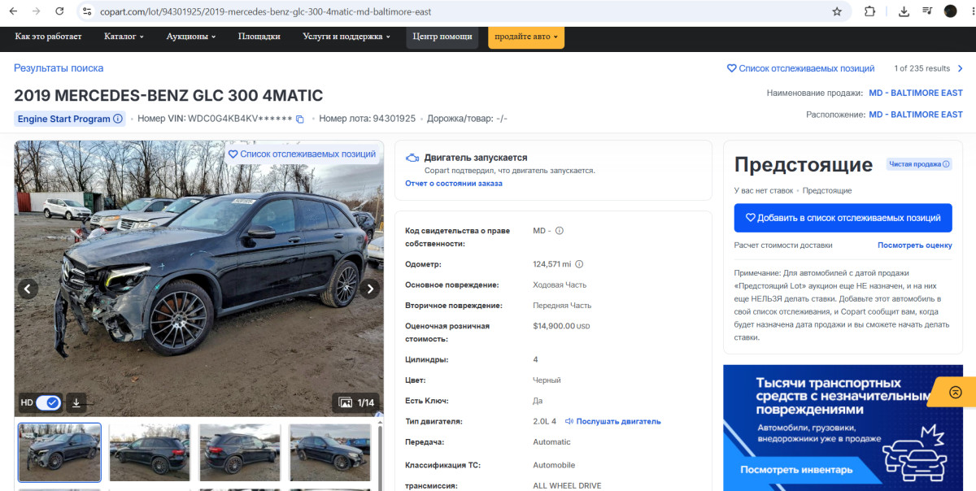Open browser downloads icon
The height and width of the screenshot is (491, 976).
coord(904,11)
